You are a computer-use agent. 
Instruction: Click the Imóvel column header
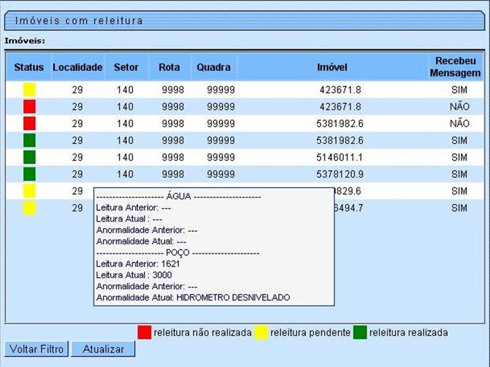332,68
